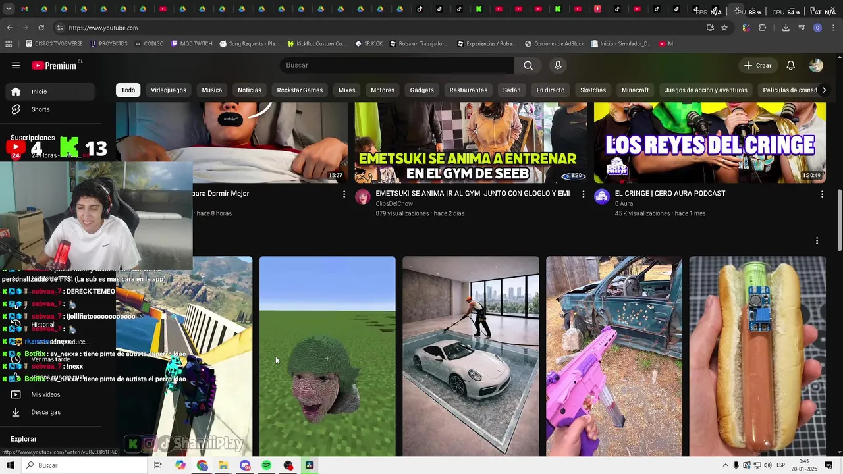Open the Windows Start menu
Viewport: 843px width, 474px height.
point(11,465)
